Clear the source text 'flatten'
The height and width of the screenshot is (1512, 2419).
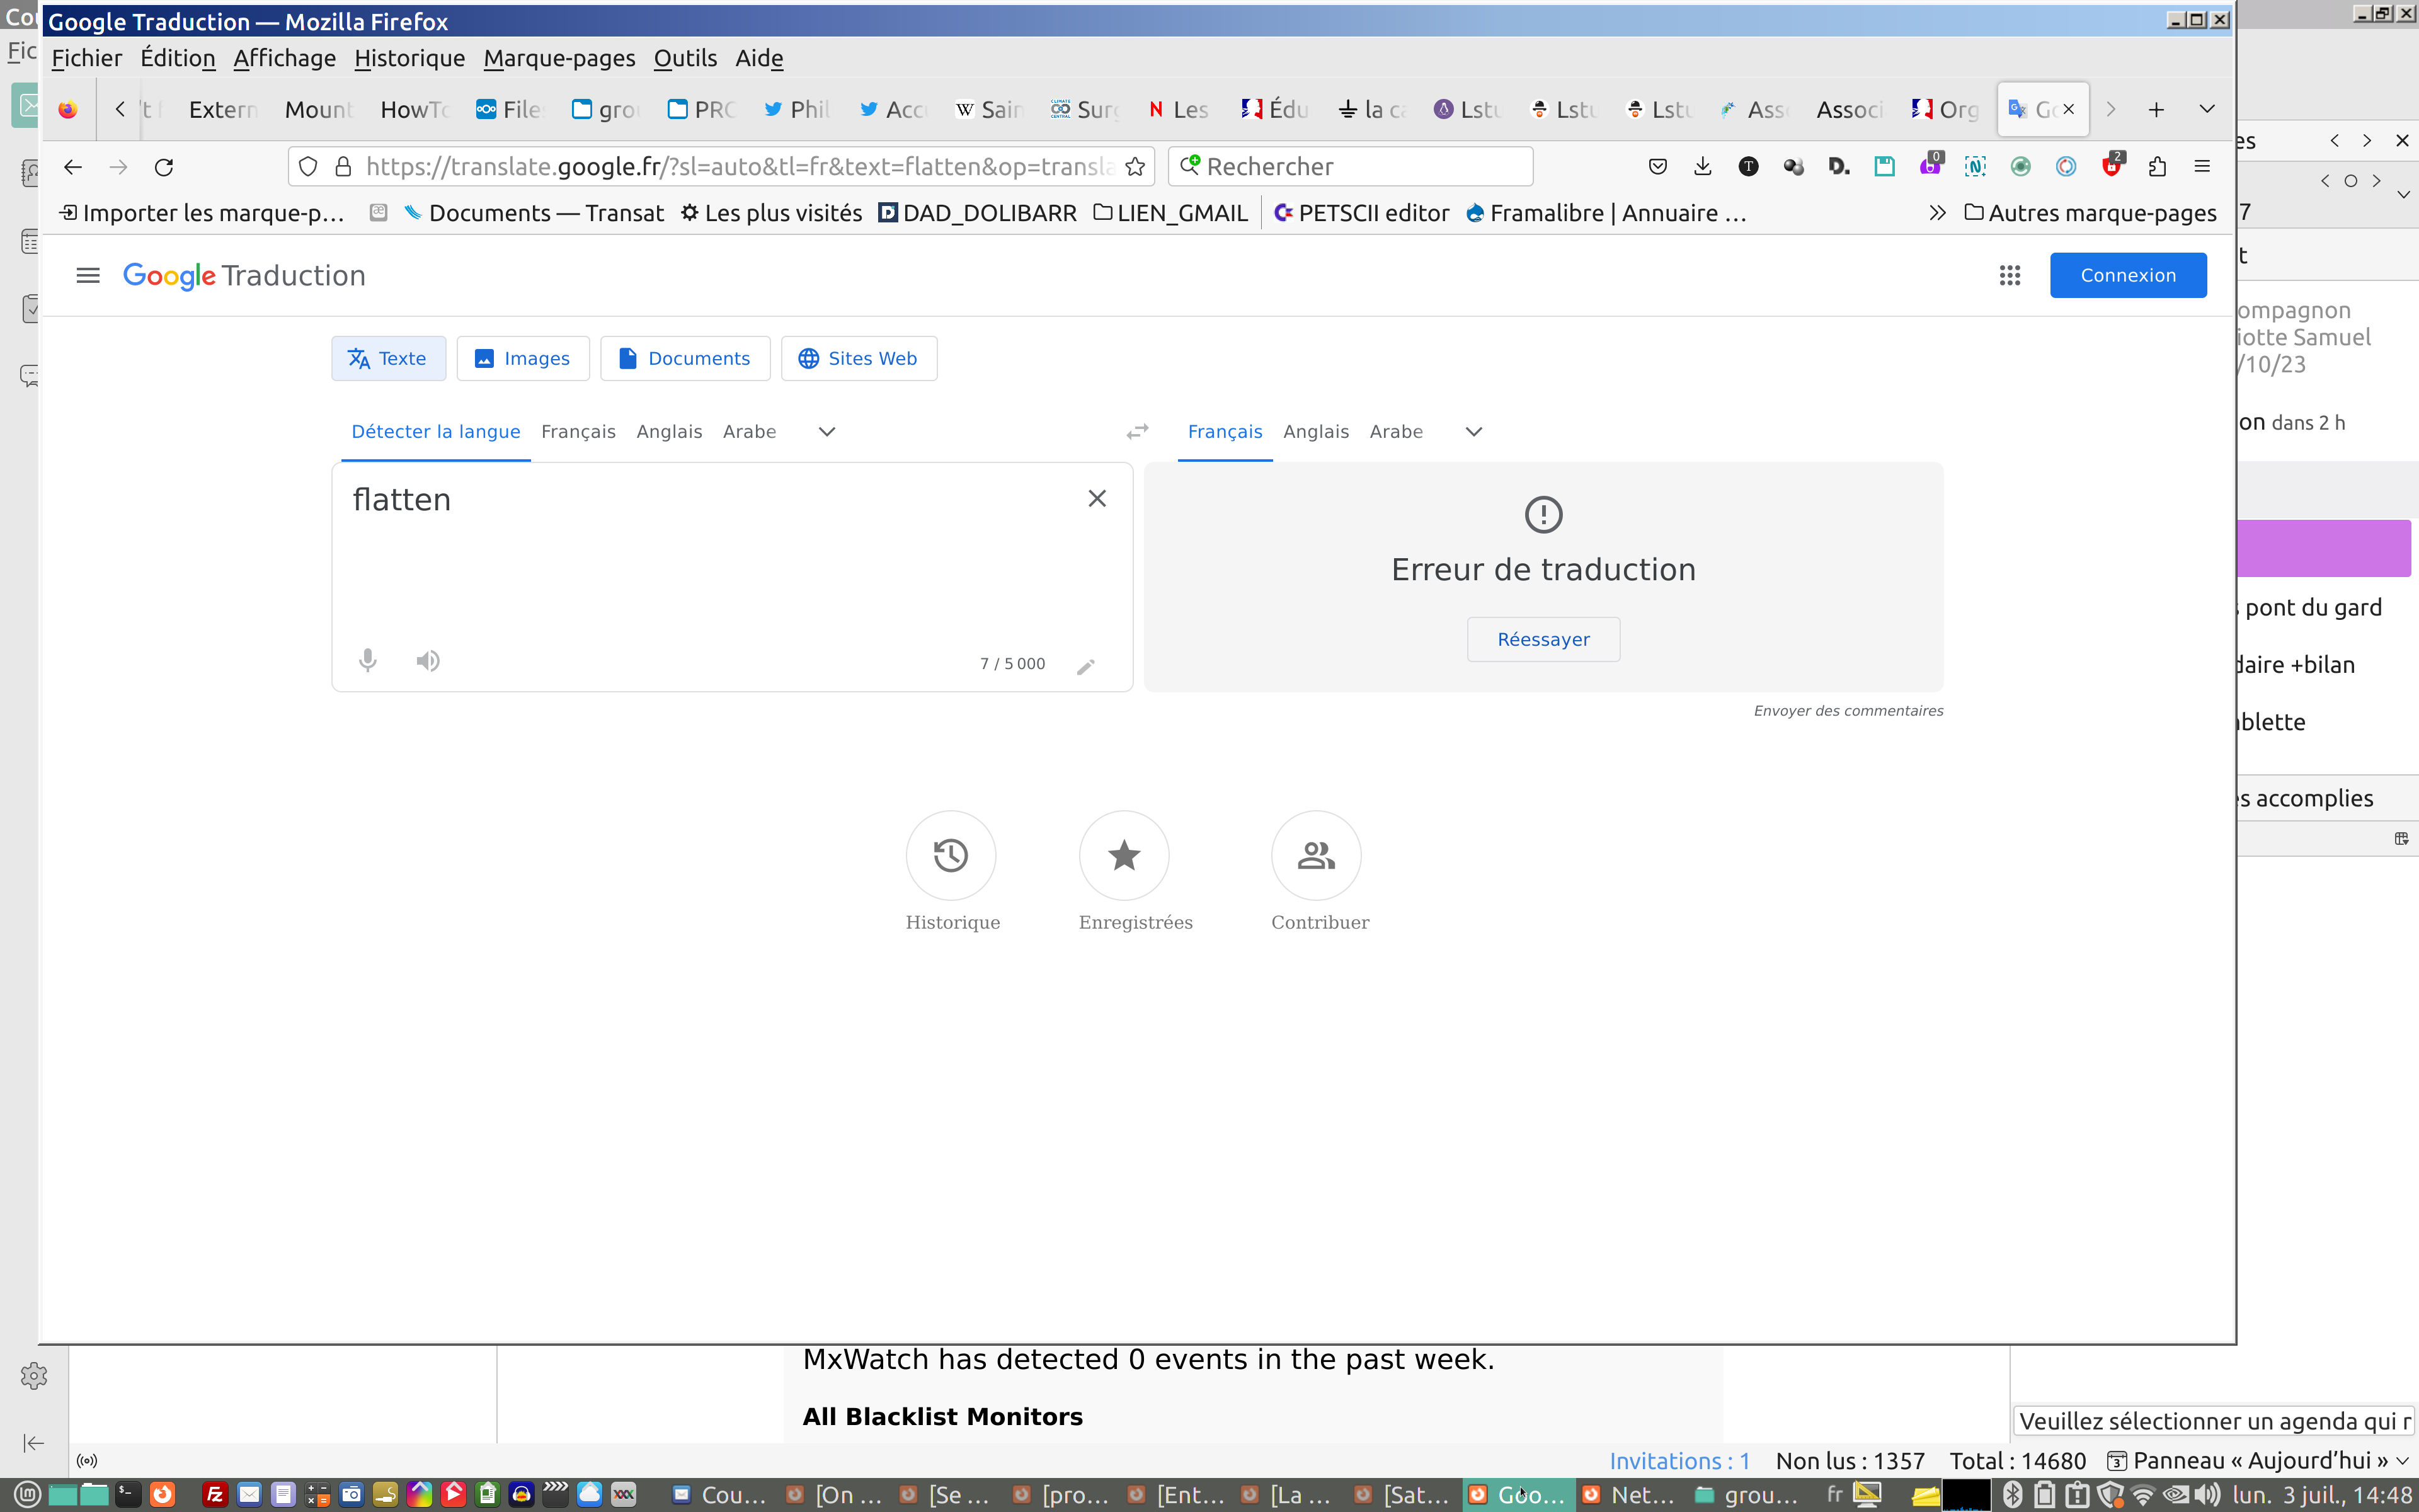tap(1097, 498)
